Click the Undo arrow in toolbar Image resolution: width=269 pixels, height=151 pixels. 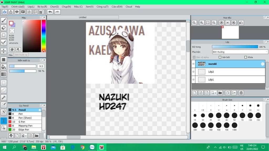[50, 12]
